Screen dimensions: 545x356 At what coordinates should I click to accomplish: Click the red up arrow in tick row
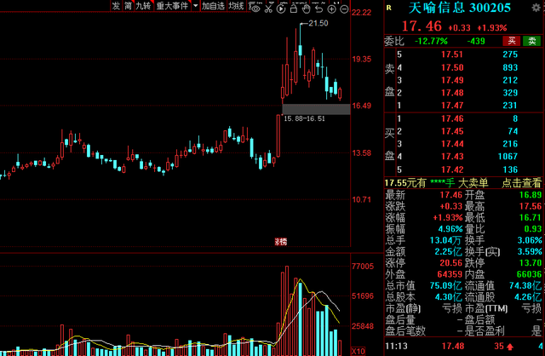click(x=510, y=347)
